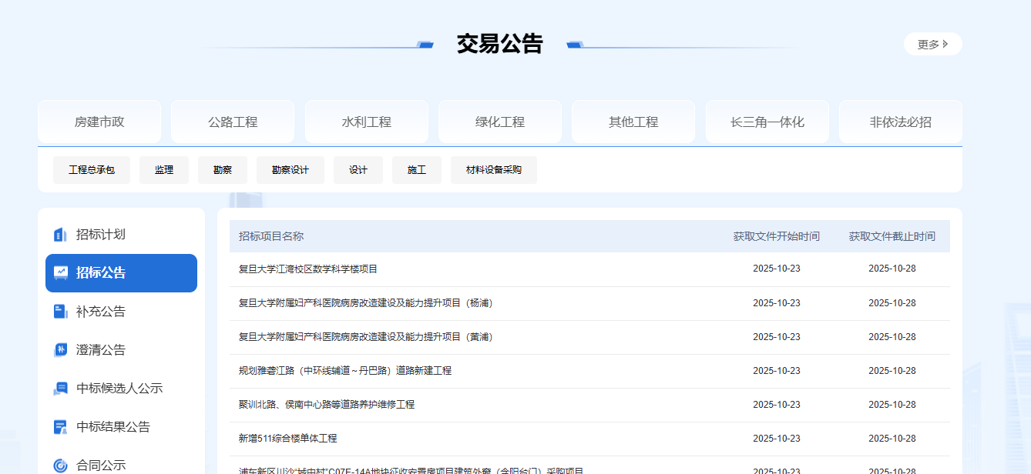The height and width of the screenshot is (474, 1031).
Task: Click the 招标公告 chart icon
Action: click(60, 273)
